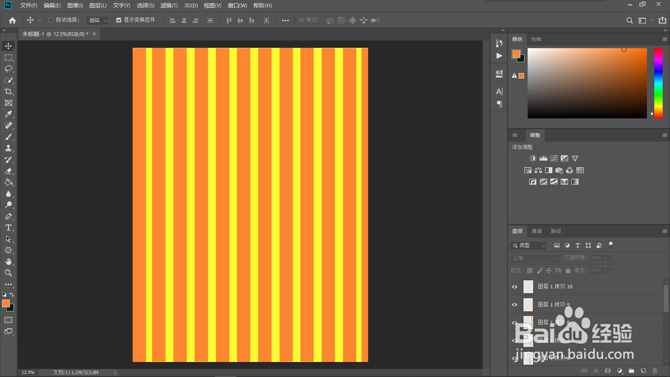Select the Crop tool
The width and height of the screenshot is (670, 377).
[8, 91]
